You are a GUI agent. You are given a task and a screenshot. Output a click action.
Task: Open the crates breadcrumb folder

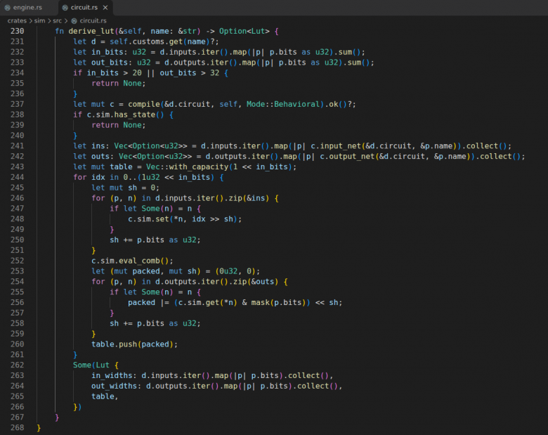pyautogui.click(x=17, y=20)
